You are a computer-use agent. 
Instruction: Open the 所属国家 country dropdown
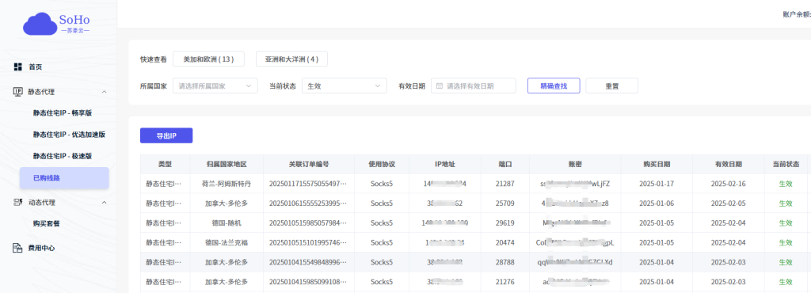tap(215, 86)
